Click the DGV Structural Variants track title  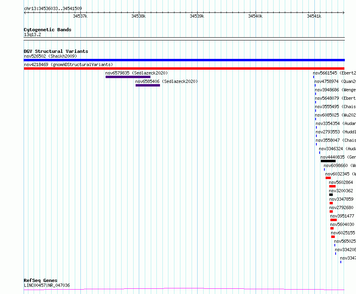(56, 51)
